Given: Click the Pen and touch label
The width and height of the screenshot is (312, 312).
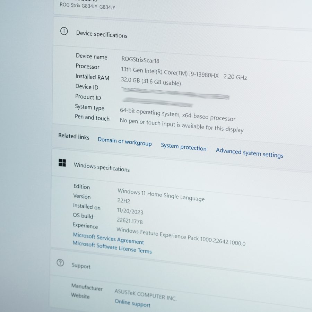Looking at the screenshot, I should tap(92, 118).
